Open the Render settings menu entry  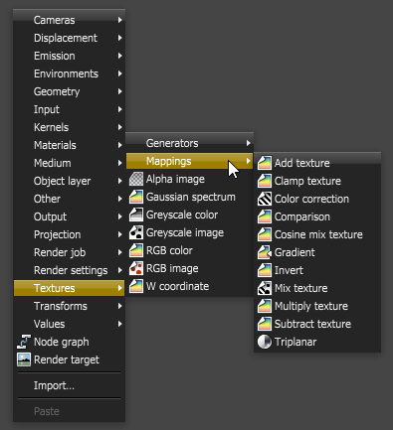point(69,270)
